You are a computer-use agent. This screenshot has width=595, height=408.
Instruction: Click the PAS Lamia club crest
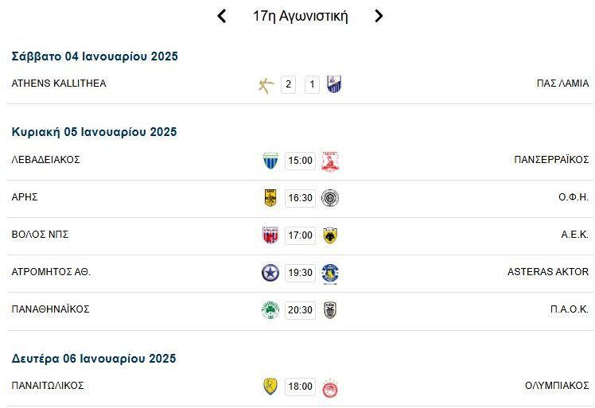pyautogui.click(x=334, y=84)
